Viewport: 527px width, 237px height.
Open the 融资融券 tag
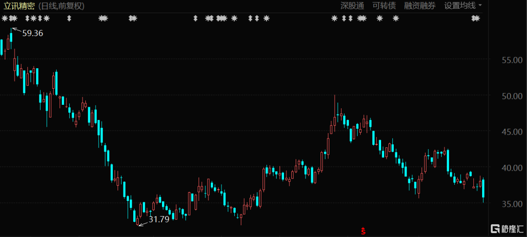[420, 6]
